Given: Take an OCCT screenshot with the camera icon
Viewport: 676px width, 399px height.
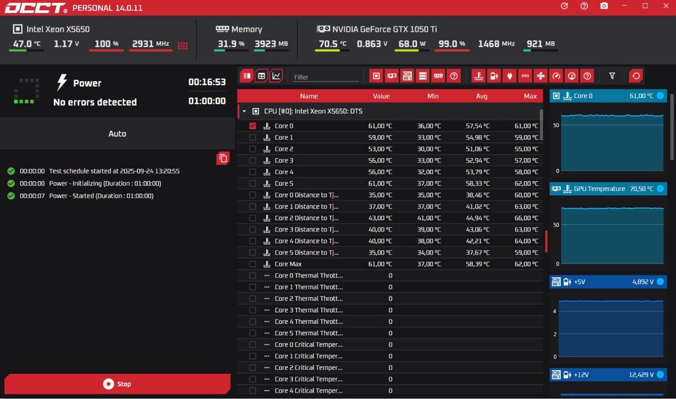Looking at the screenshot, I should pyautogui.click(x=604, y=6).
